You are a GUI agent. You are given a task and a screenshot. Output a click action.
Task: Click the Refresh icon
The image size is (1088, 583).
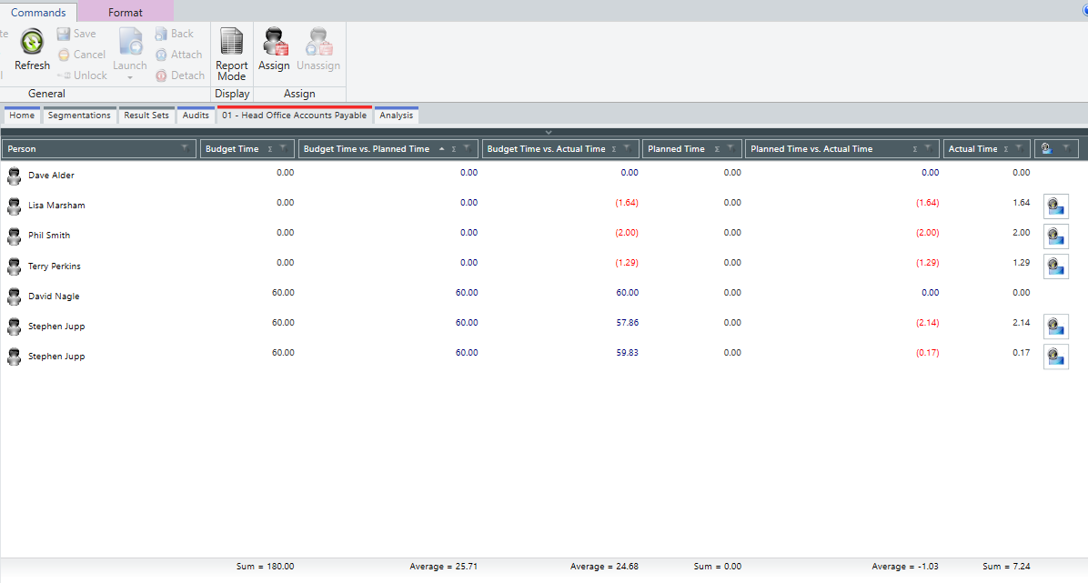(x=32, y=42)
